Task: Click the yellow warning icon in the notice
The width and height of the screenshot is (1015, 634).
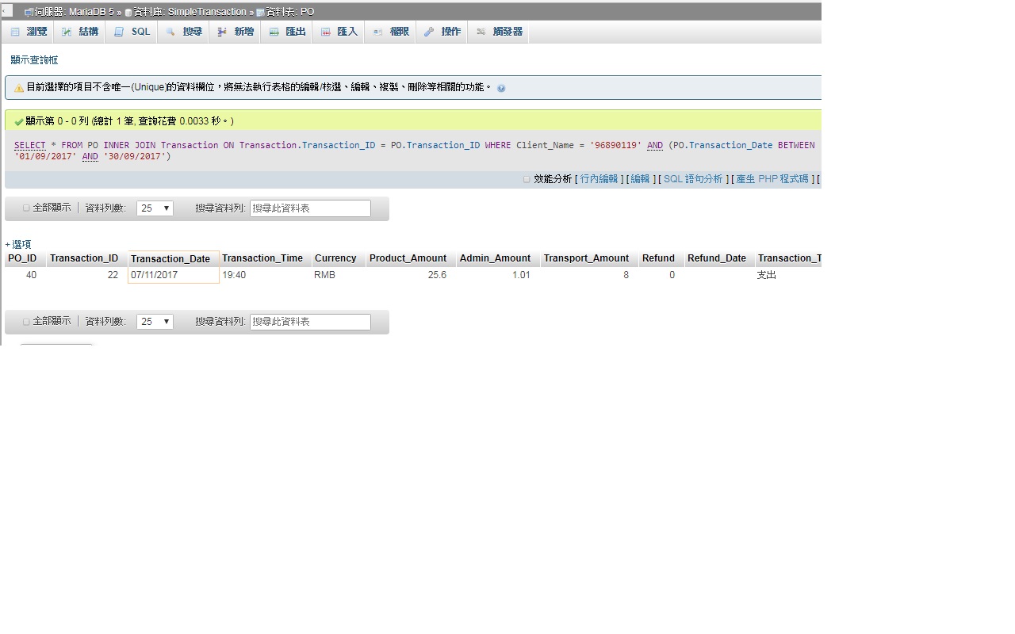Action: pyautogui.click(x=19, y=88)
